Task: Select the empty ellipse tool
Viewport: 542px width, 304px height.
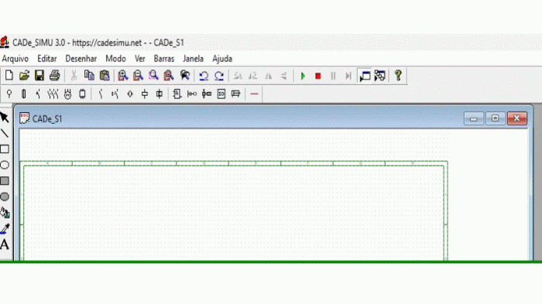Action: coord(5,165)
